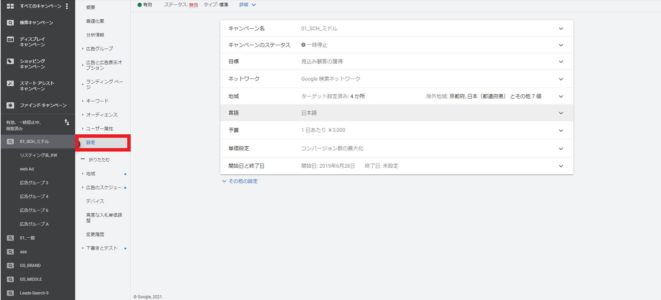The height and width of the screenshot is (300, 661).
Task: Expand the 地域 settings row chevron
Action: click(x=561, y=96)
